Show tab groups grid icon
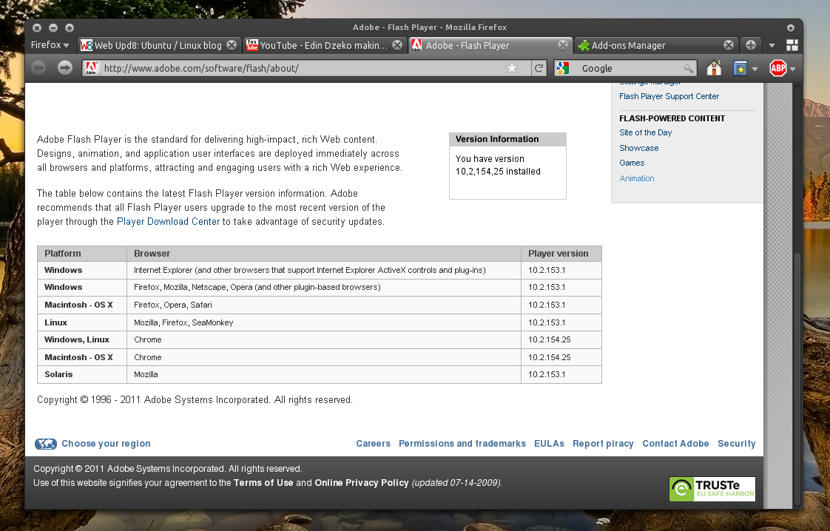Viewport: 830px width, 531px height. point(792,45)
